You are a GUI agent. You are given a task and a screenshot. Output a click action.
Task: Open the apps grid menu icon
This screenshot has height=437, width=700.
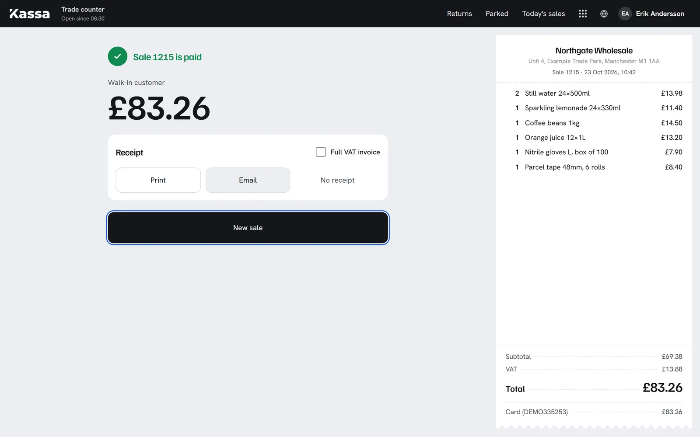583,14
